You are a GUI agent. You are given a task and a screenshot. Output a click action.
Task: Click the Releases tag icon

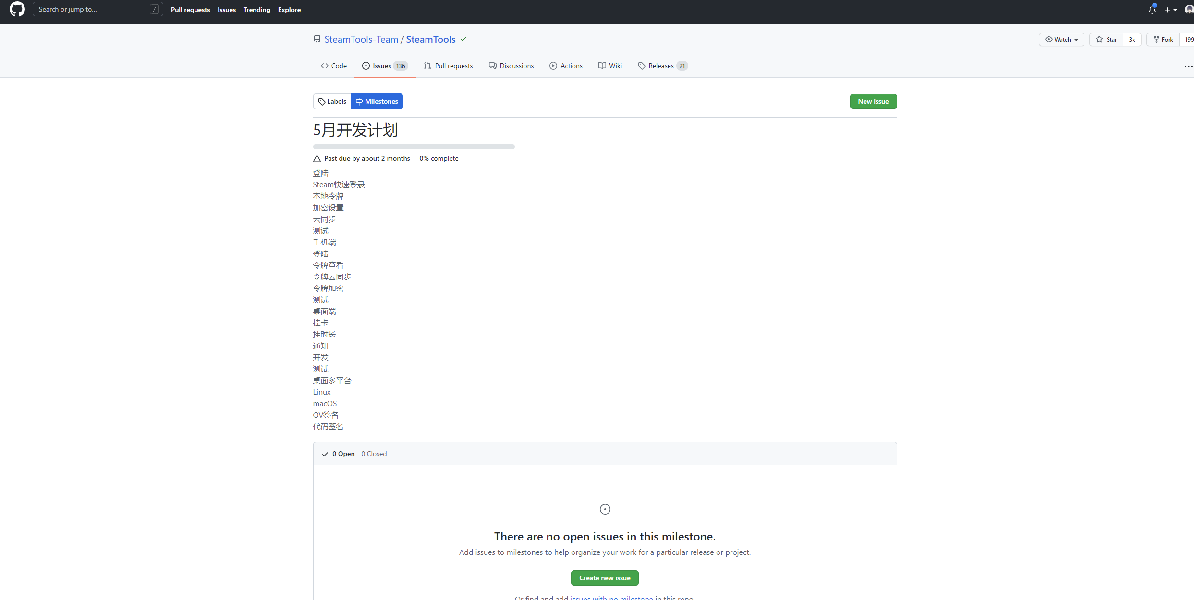point(642,66)
